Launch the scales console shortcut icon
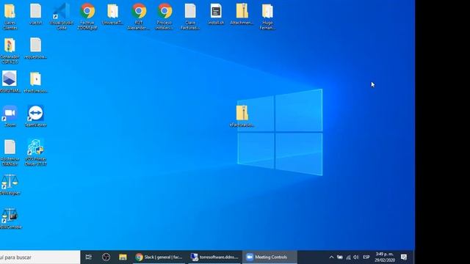 (10, 219)
